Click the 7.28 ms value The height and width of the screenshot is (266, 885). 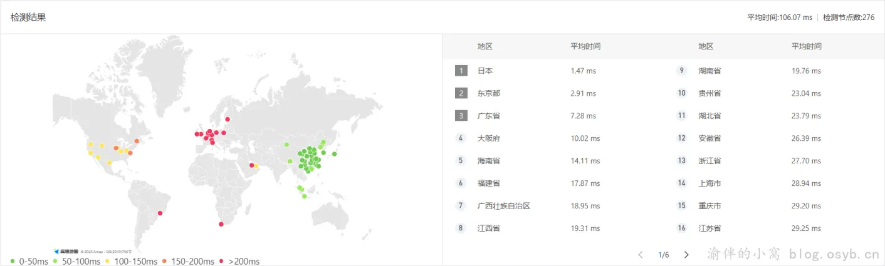tap(583, 116)
